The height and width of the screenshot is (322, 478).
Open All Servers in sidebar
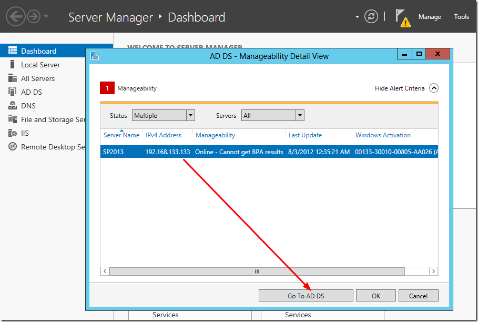click(x=38, y=78)
